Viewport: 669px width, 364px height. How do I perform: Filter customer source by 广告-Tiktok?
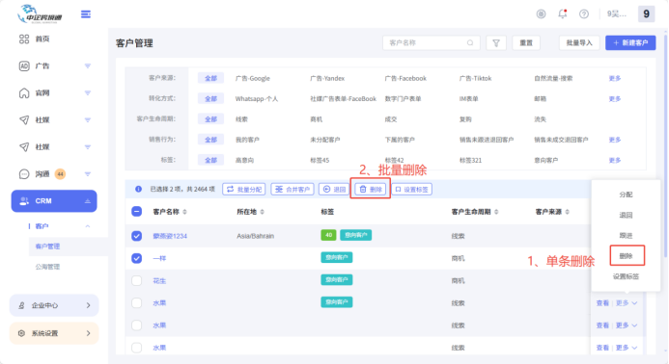pos(475,78)
